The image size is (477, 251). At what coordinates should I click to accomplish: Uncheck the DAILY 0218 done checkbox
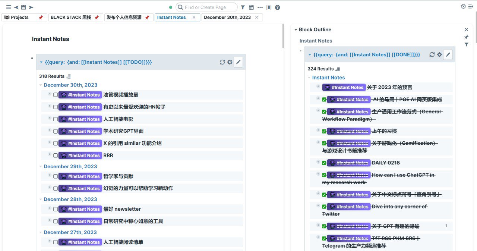[x=324, y=163]
